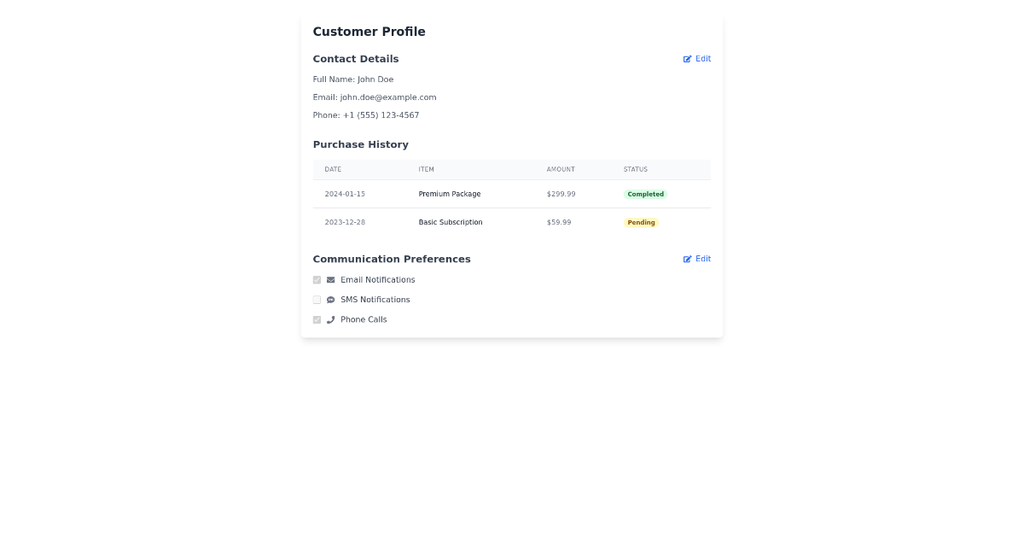Click the phone receiver icon next to Phone Calls
This screenshot has height=538, width=1024.
tap(331, 319)
